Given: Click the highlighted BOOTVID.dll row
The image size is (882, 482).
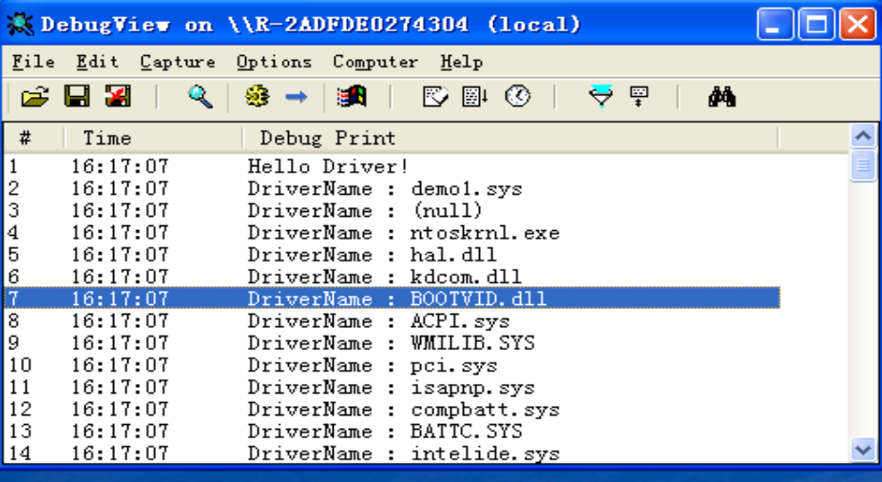Looking at the screenshot, I should pos(393,299).
